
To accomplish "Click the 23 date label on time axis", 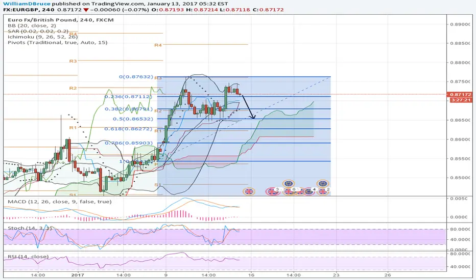I will [336, 275].
